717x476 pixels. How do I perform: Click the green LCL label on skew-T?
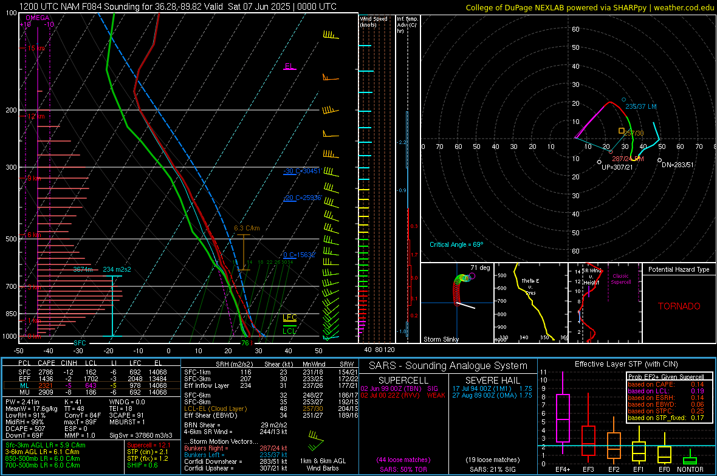tap(289, 331)
